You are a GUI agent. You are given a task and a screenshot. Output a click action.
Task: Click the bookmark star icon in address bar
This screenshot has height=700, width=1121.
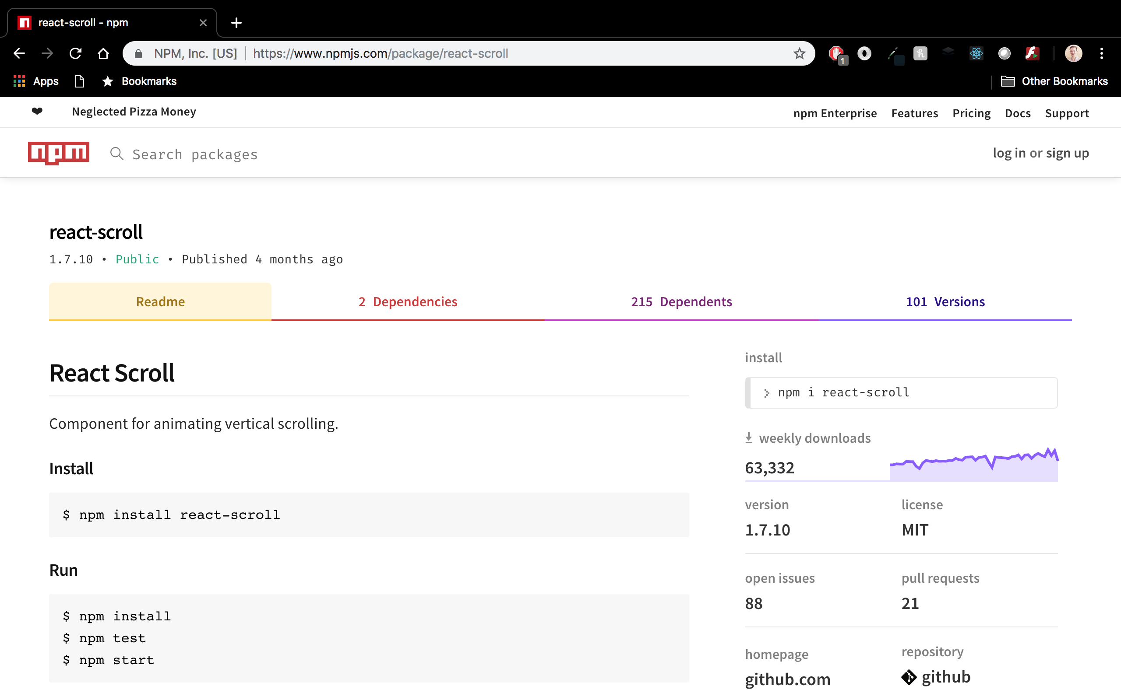pyautogui.click(x=798, y=53)
